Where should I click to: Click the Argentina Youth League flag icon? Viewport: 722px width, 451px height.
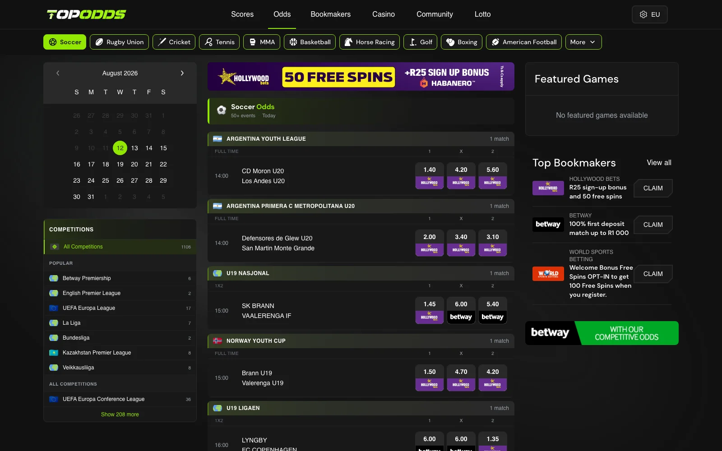pos(218,139)
